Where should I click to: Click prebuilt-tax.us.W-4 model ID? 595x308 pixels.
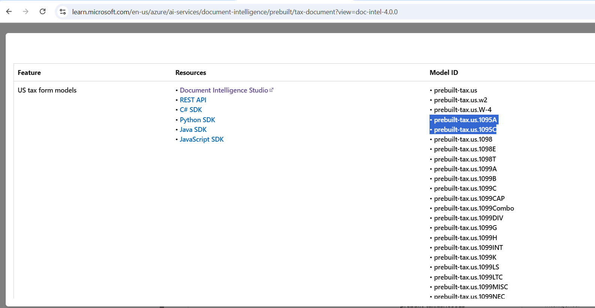point(463,110)
